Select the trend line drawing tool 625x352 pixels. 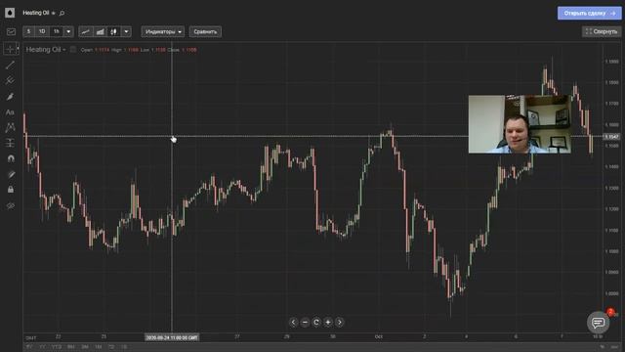click(10, 66)
